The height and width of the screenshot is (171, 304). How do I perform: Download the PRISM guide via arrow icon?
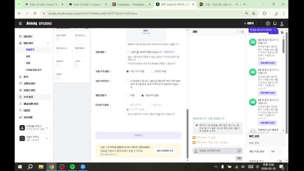pyautogui.click(x=47, y=128)
